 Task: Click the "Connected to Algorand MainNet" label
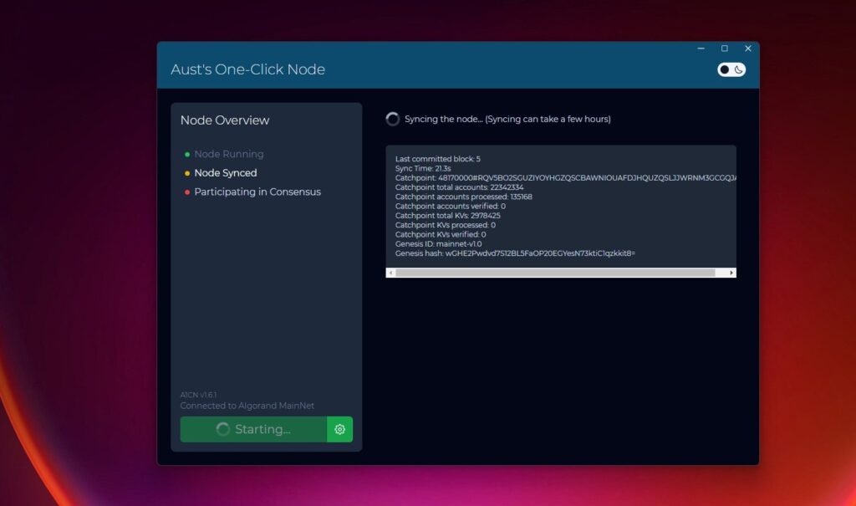[247, 406]
